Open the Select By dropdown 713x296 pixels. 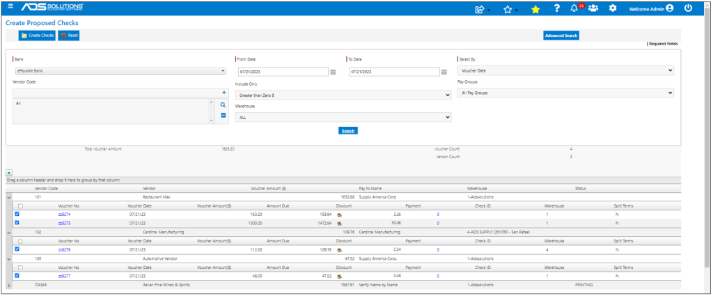pyautogui.click(x=565, y=70)
